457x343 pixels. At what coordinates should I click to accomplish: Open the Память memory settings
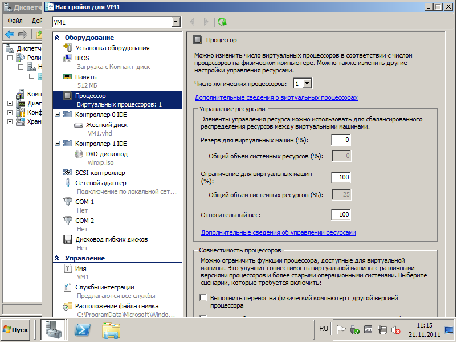click(85, 77)
